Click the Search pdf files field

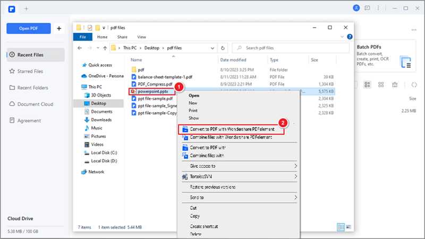291,48
